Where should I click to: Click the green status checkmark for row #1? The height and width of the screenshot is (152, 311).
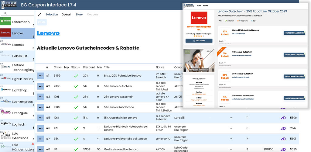point(76,76)
